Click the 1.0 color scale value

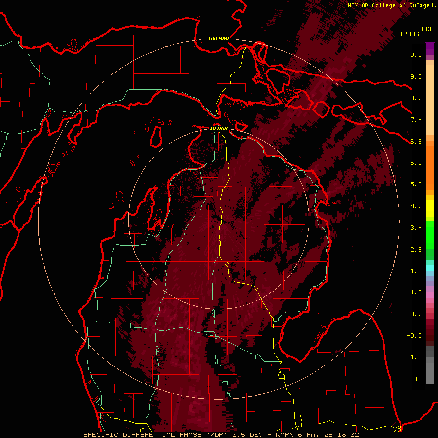pyautogui.click(x=416, y=292)
